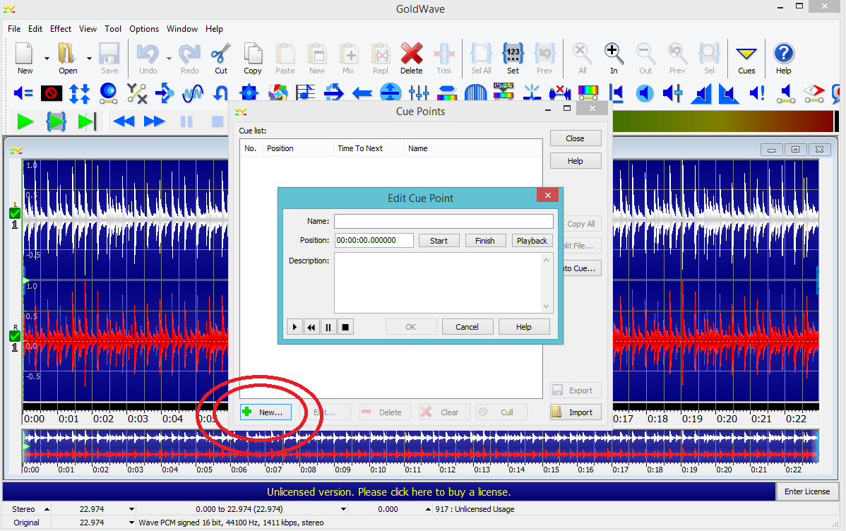
Task: Click green Play button in main transport bar
Action: click(x=25, y=121)
